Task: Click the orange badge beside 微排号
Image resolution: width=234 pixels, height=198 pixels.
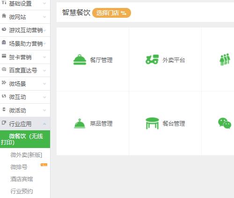Action: pyautogui.click(x=44, y=165)
